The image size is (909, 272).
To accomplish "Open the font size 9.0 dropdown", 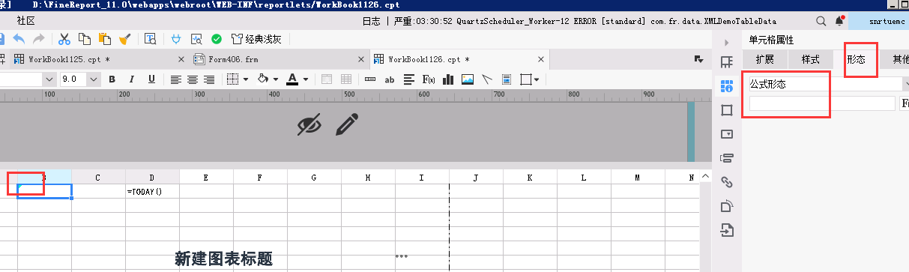I will 94,79.
